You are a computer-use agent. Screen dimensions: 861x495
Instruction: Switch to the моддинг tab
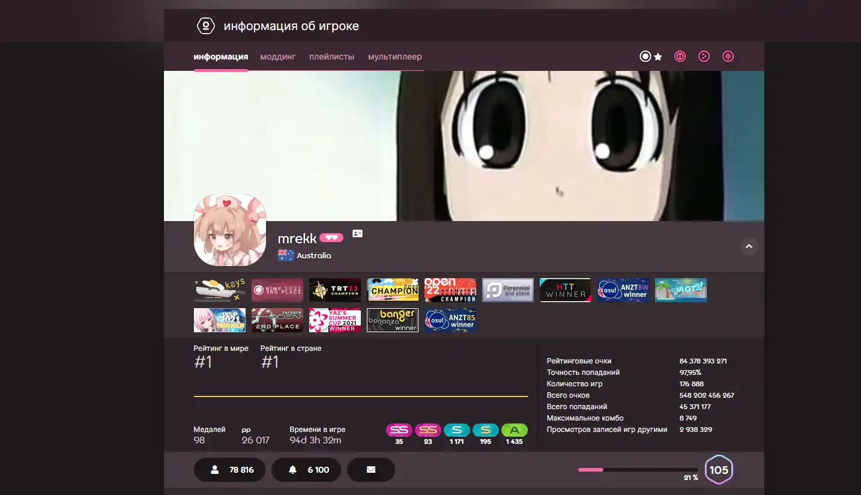pyautogui.click(x=278, y=56)
